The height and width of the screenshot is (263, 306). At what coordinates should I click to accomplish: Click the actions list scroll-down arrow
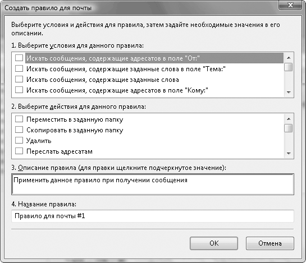(x=289, y=154)
